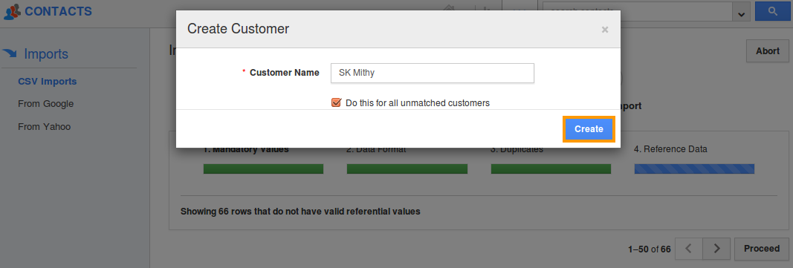Click the Duplicates progress bar

coord(551,169)
